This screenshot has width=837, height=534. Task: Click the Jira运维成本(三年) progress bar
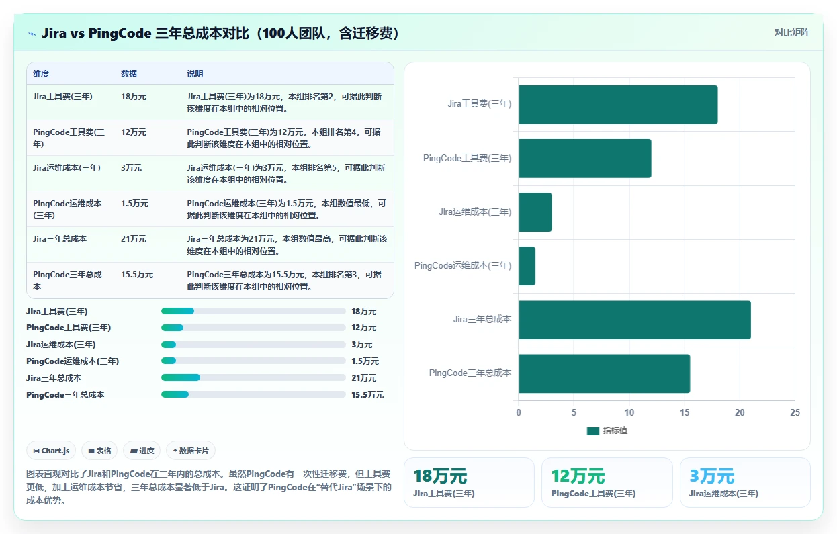253,345
